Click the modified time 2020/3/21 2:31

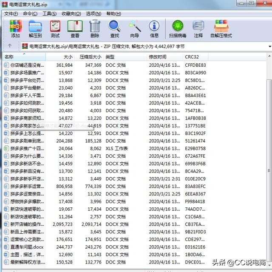point(164,179)
